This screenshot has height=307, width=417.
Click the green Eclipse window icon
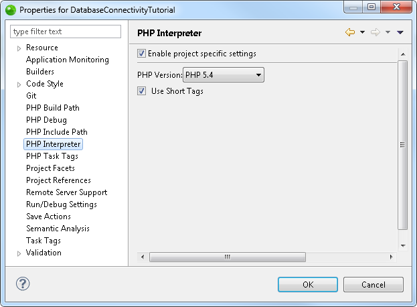(x=11, y=10)
